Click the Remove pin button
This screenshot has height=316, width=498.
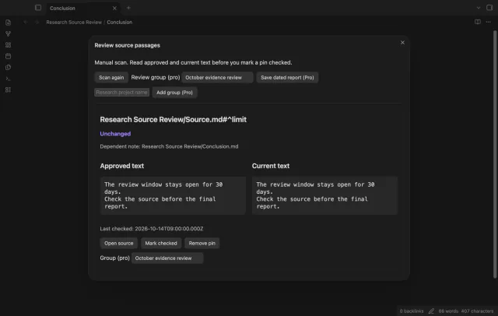coord(202,244)
